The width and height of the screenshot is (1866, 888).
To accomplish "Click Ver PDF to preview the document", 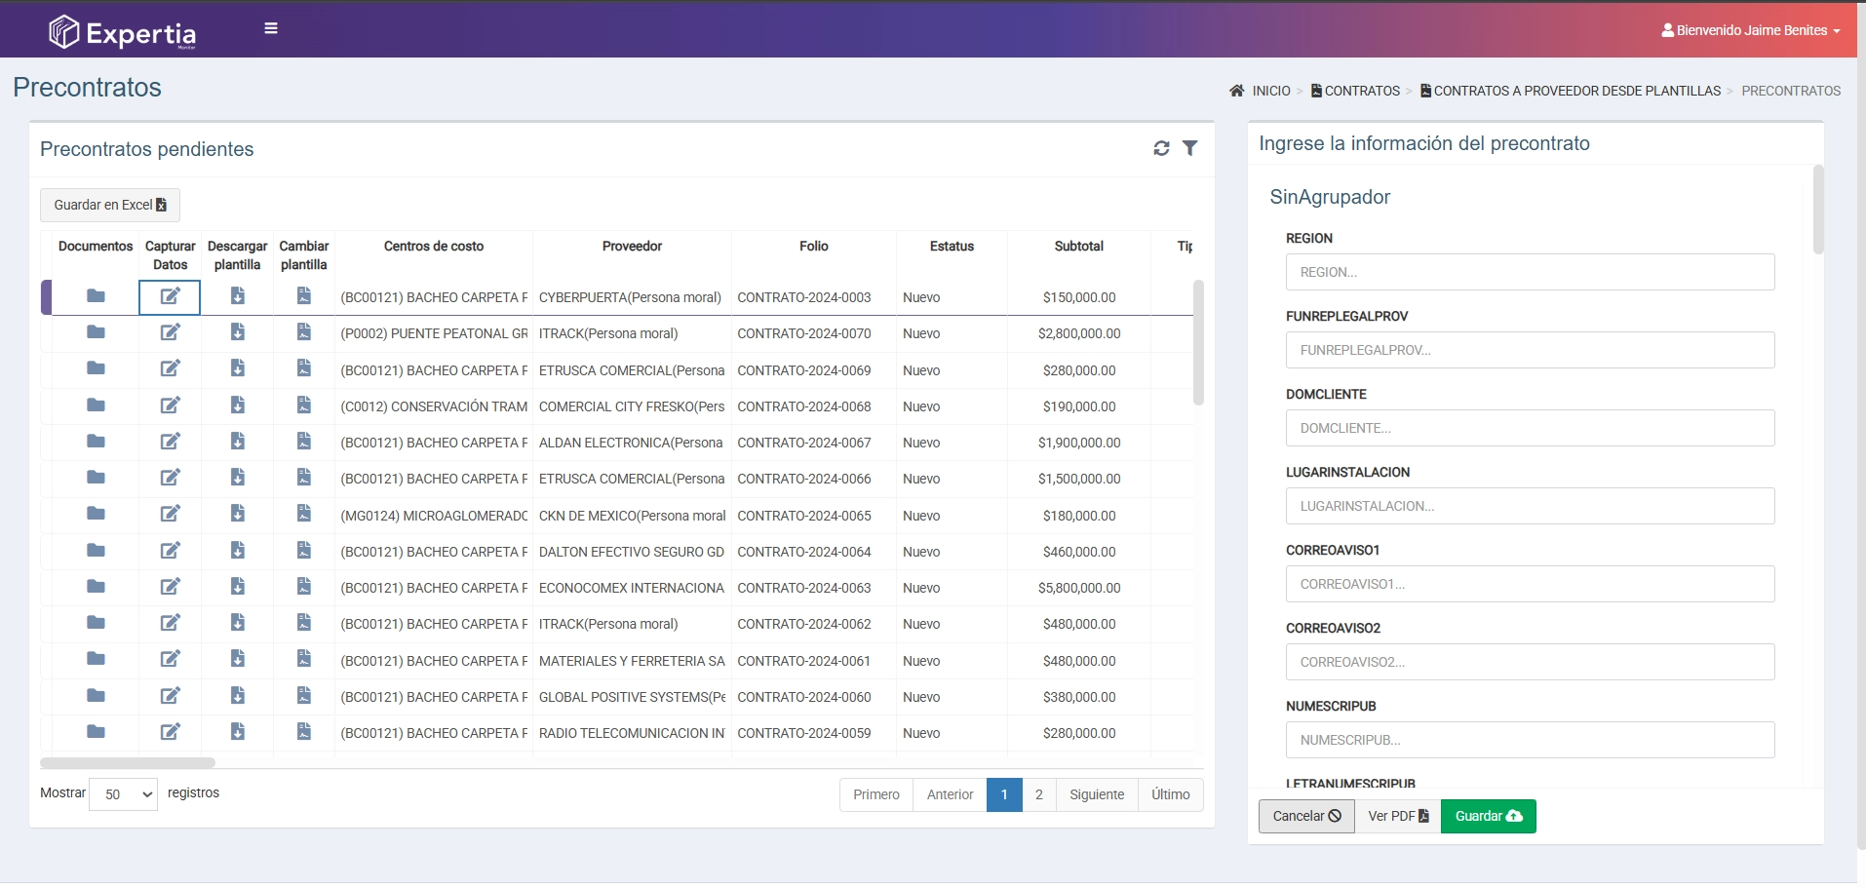I will (1397, 816).
